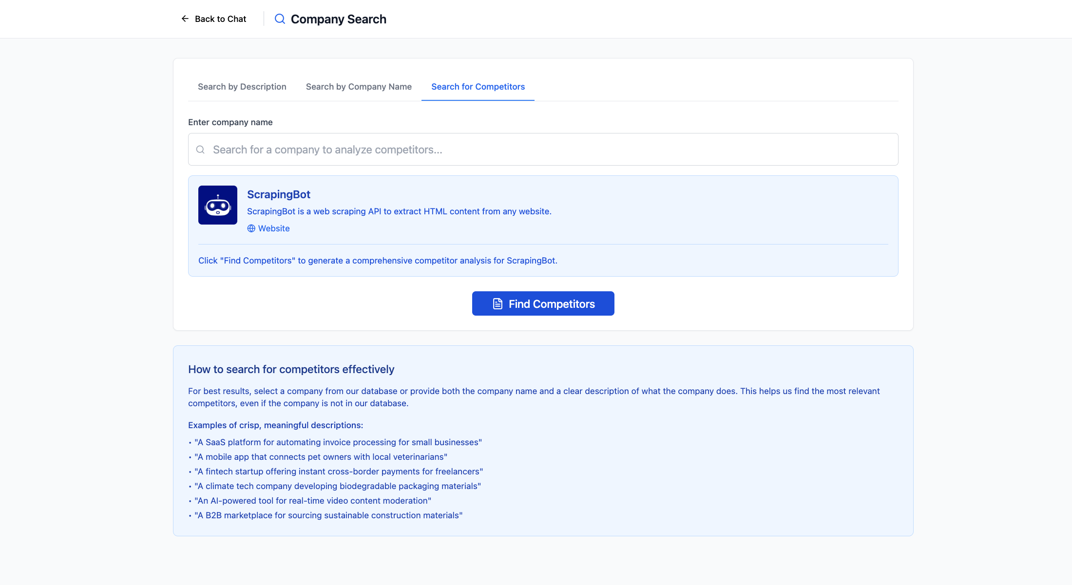Click the ScrapingBot company name heading
1072x585 pixels.
[x=278, y=194]
